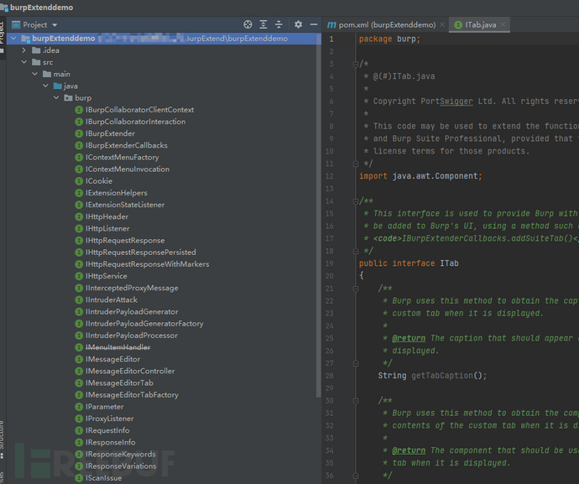Screen dimensions: 579x484
Task: Select IIntruderPayloadGeneratorFactory file
Action: (144, 324)
